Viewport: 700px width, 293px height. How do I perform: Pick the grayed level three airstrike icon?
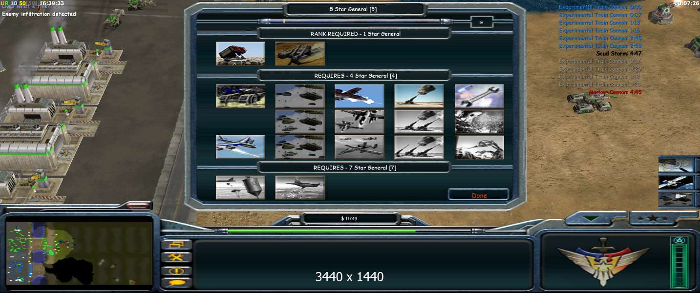360,147
